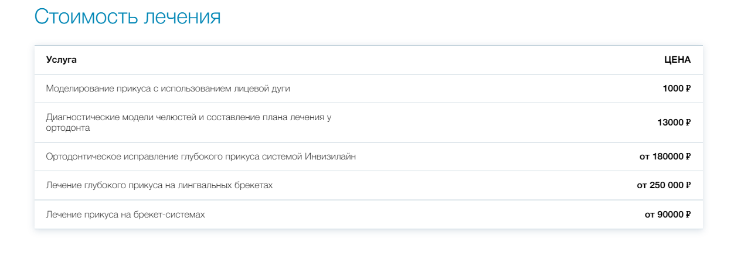This screenshot has width=731, height=275.
Task: Select the Инвизилайн treatment service text
Action: pyautogui.click(x=201, y=157)
